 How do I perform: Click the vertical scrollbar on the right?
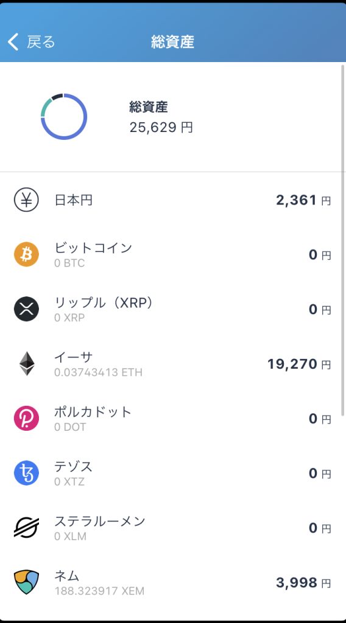click(x=343, y=240)
